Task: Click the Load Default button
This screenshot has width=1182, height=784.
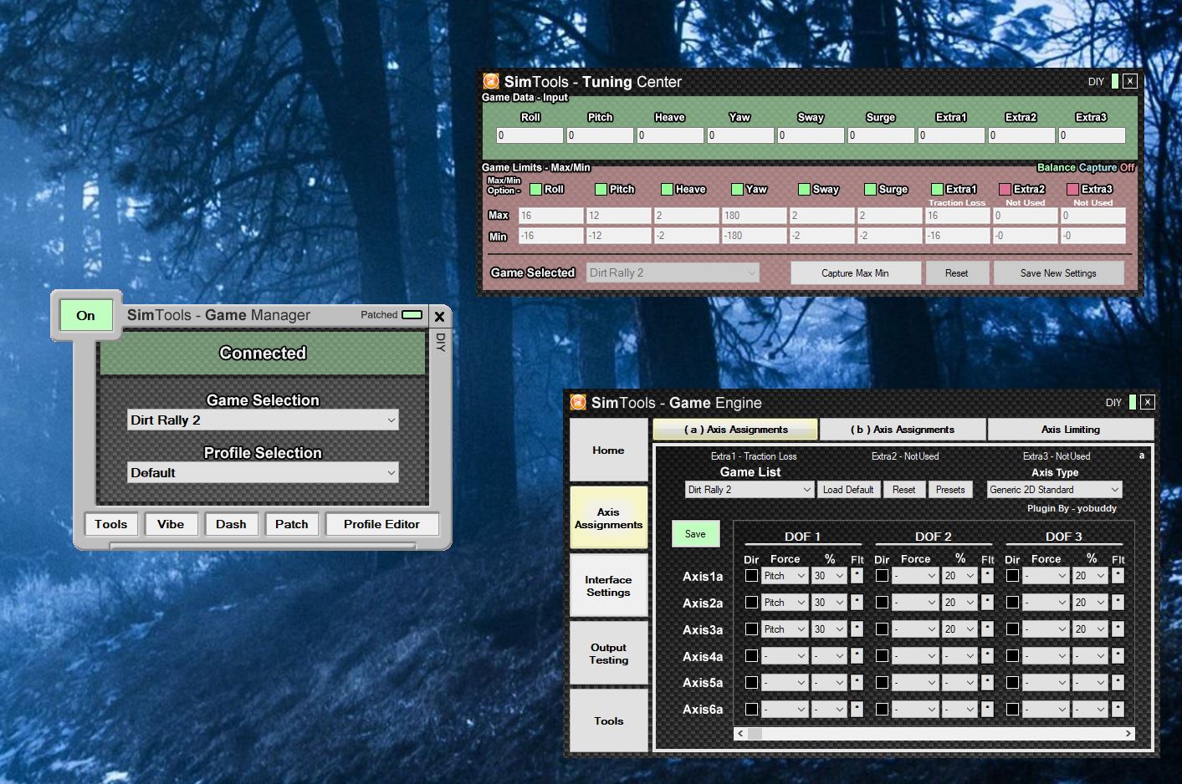Action: (x=847, y=490)
